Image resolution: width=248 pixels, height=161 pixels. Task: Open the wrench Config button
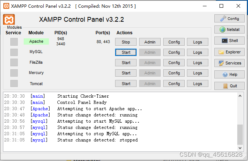229,18
